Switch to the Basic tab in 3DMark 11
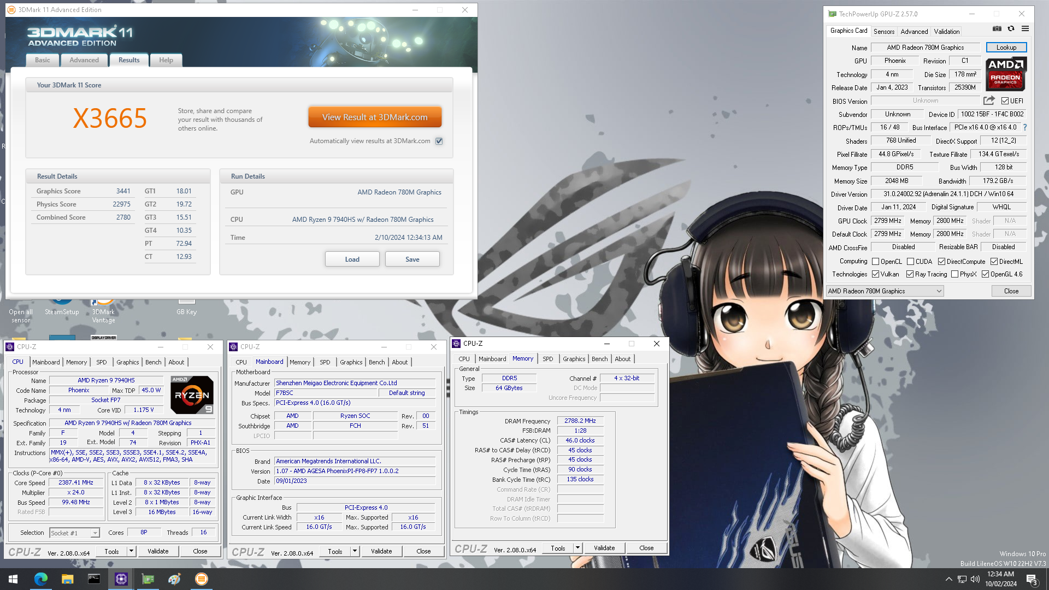 42,60
